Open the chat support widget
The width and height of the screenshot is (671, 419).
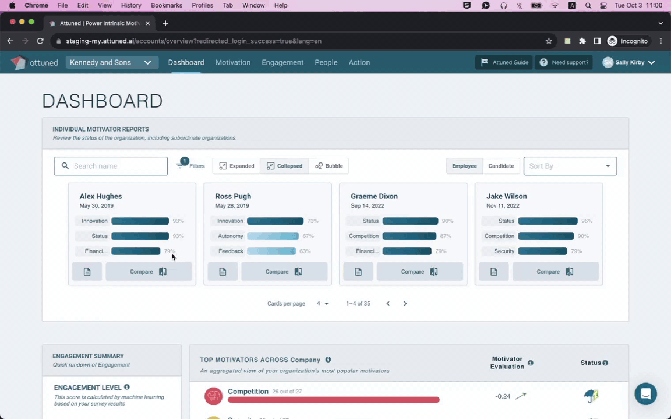click(646, 393)
